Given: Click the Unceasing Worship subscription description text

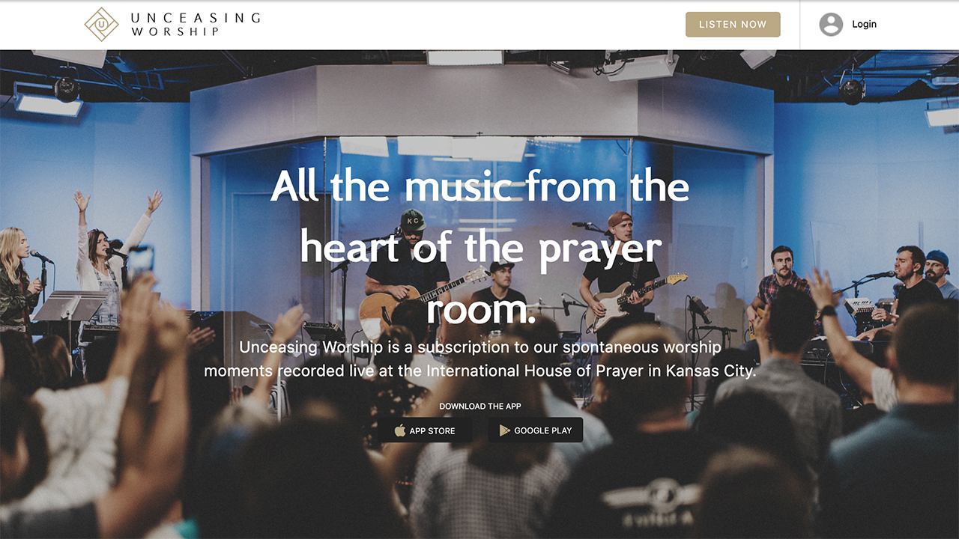Looking at the screenshot, I should (x=479, y=359).
